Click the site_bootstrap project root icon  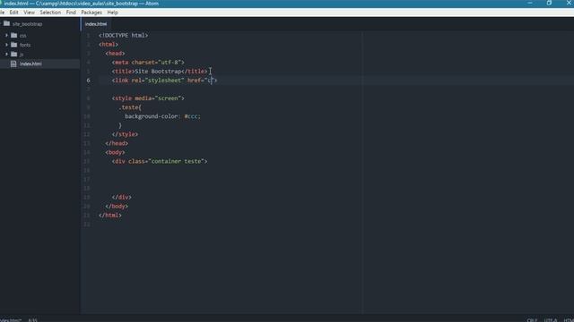6,24
